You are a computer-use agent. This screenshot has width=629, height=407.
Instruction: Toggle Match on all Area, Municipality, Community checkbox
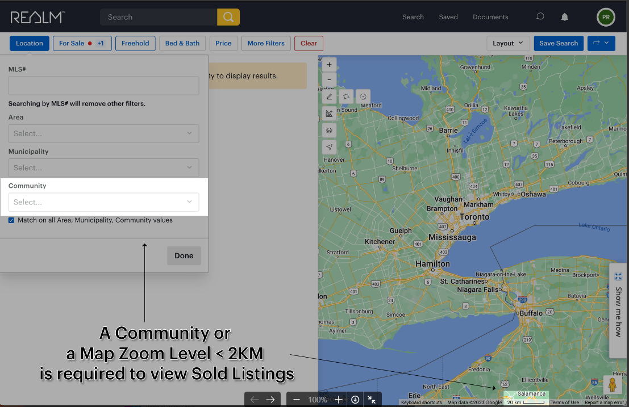(x=11, y=220)
